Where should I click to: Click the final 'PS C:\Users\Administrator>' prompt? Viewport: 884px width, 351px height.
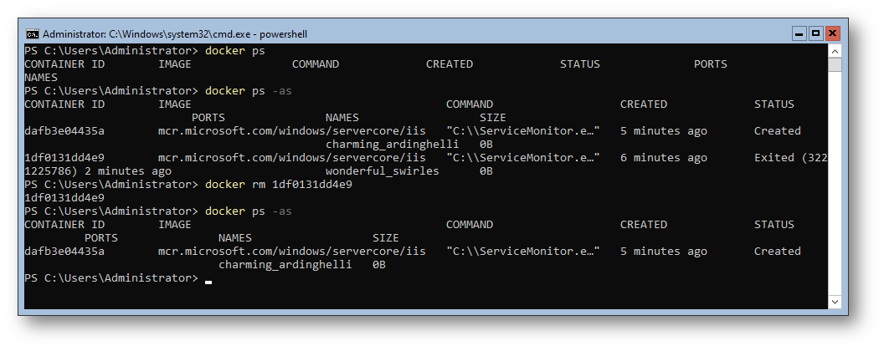(x=111, y=277)
